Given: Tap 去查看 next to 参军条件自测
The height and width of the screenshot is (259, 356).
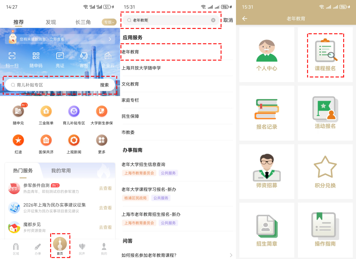Looking at the screenshot, I should [105, 188].
